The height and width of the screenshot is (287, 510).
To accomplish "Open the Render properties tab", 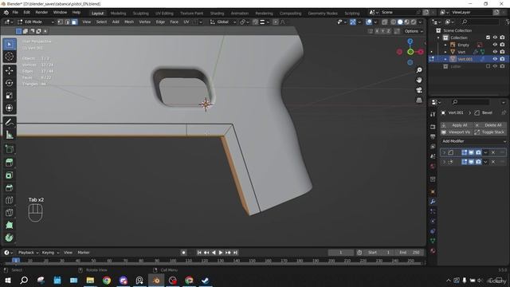I will 433,127.
